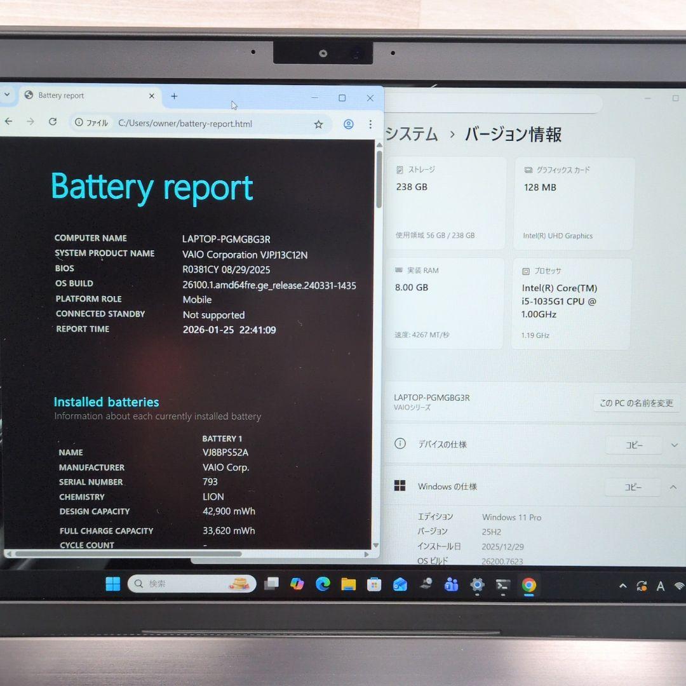Expand the デバイスの仕様 section
The image size is (686, 686).
coord(674,445)
